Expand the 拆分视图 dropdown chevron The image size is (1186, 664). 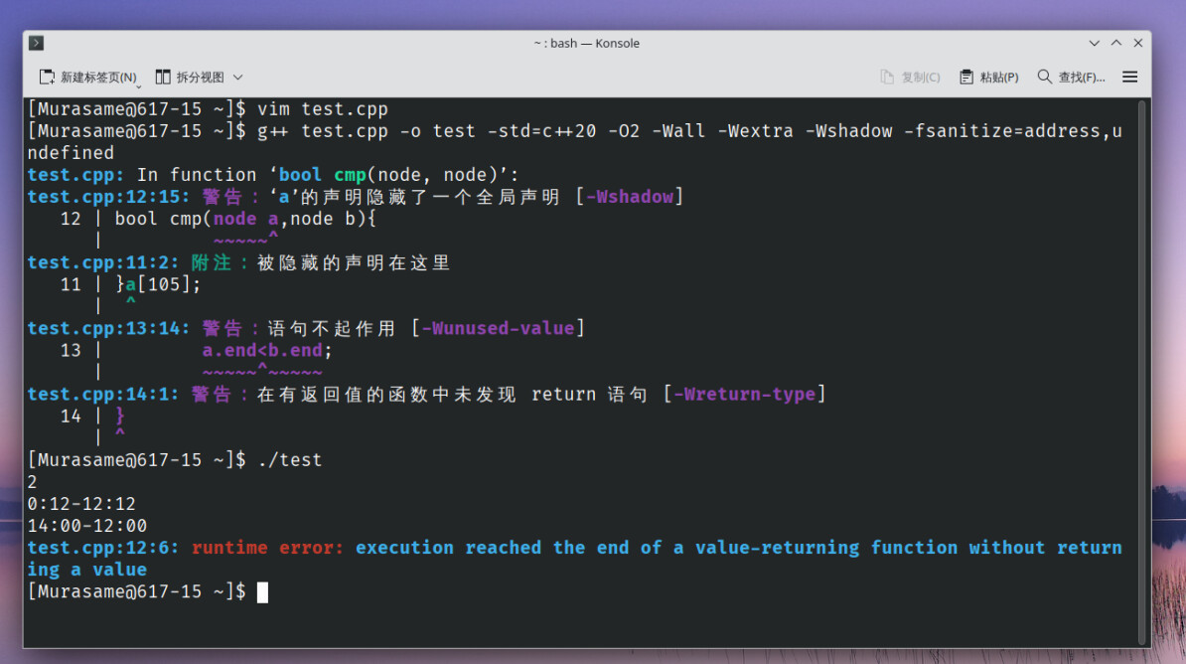237,78
